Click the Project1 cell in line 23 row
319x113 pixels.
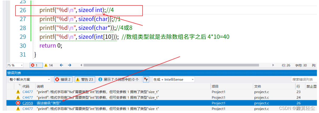click(x=219, y=92)
